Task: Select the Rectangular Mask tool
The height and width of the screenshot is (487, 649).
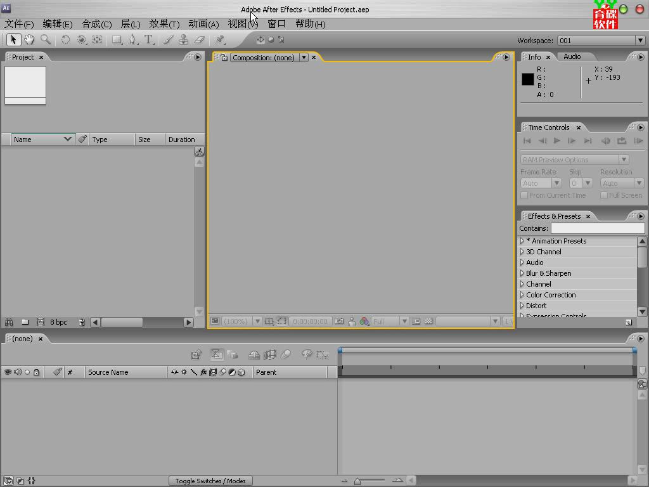Action: pyautogui.click(x=117, y=40)
